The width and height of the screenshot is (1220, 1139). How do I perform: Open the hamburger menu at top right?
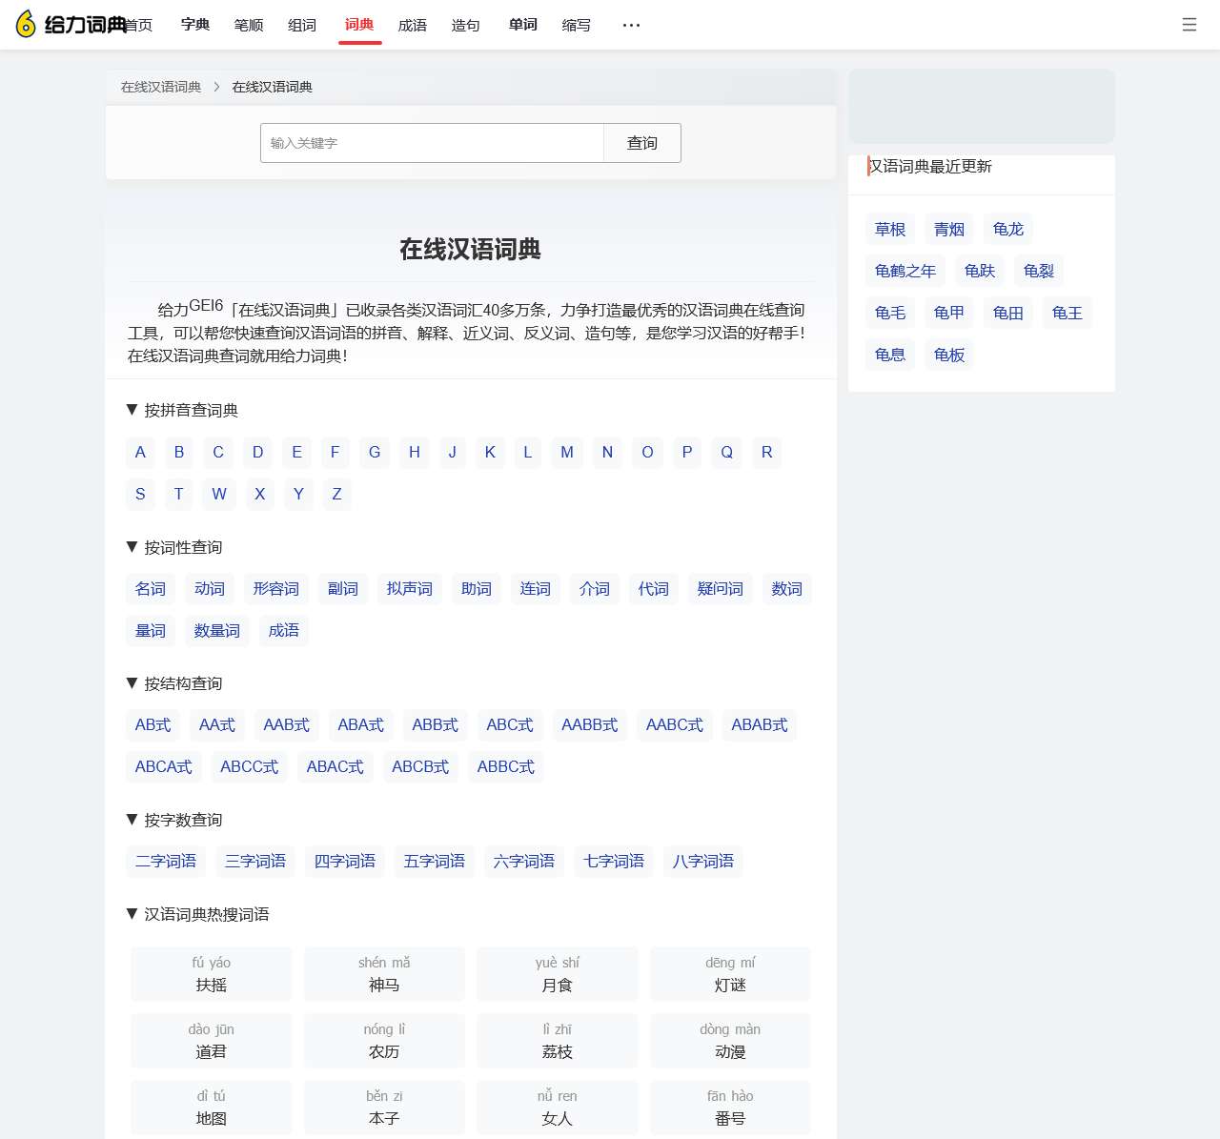click(x=1189, y=25)
